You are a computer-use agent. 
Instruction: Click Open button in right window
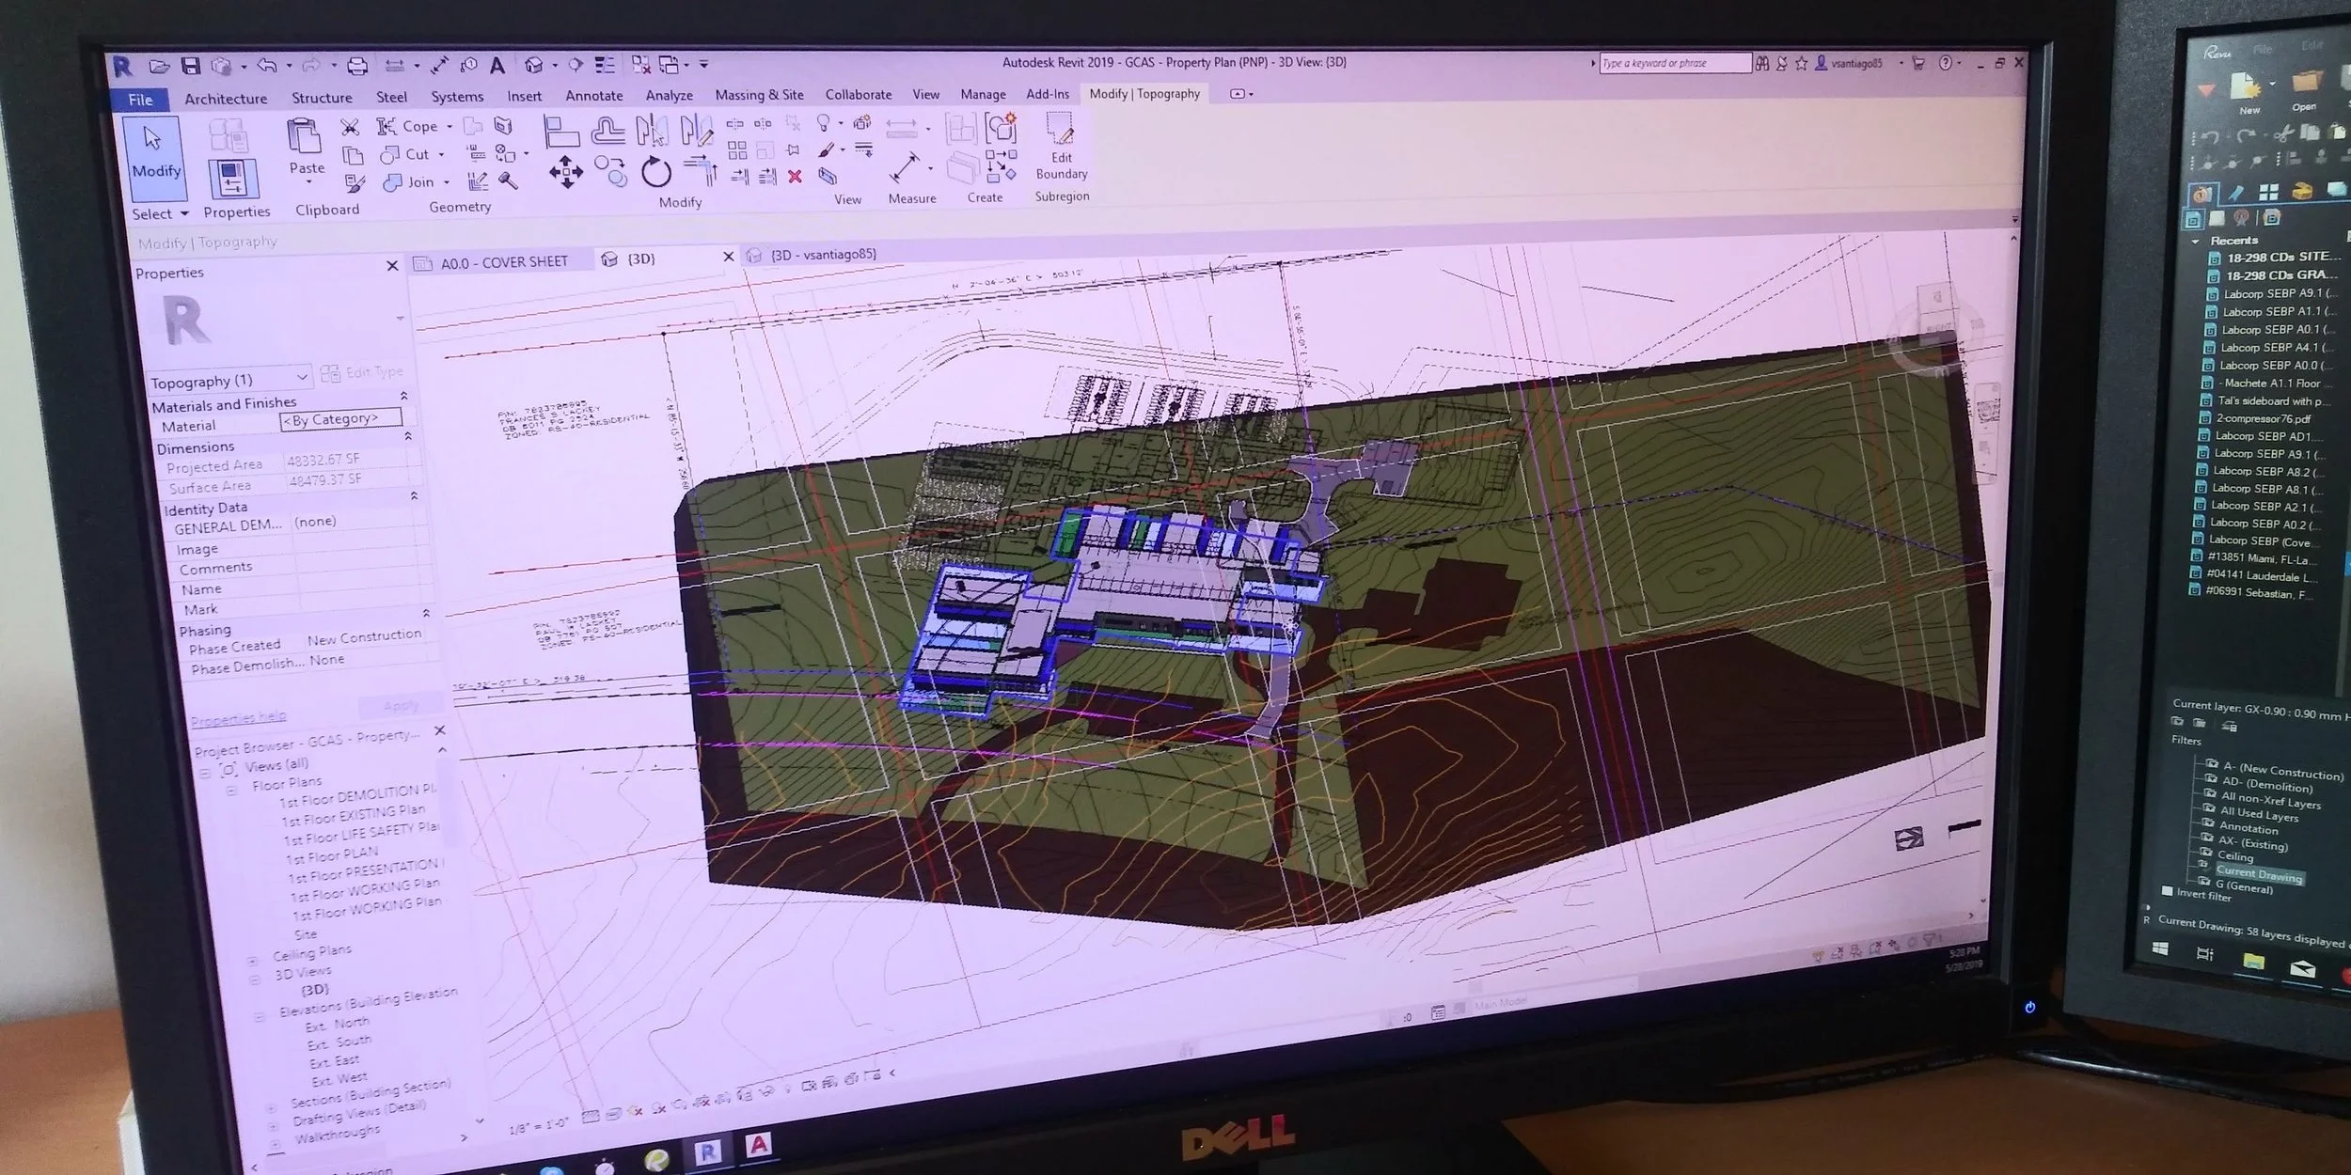2305,90
